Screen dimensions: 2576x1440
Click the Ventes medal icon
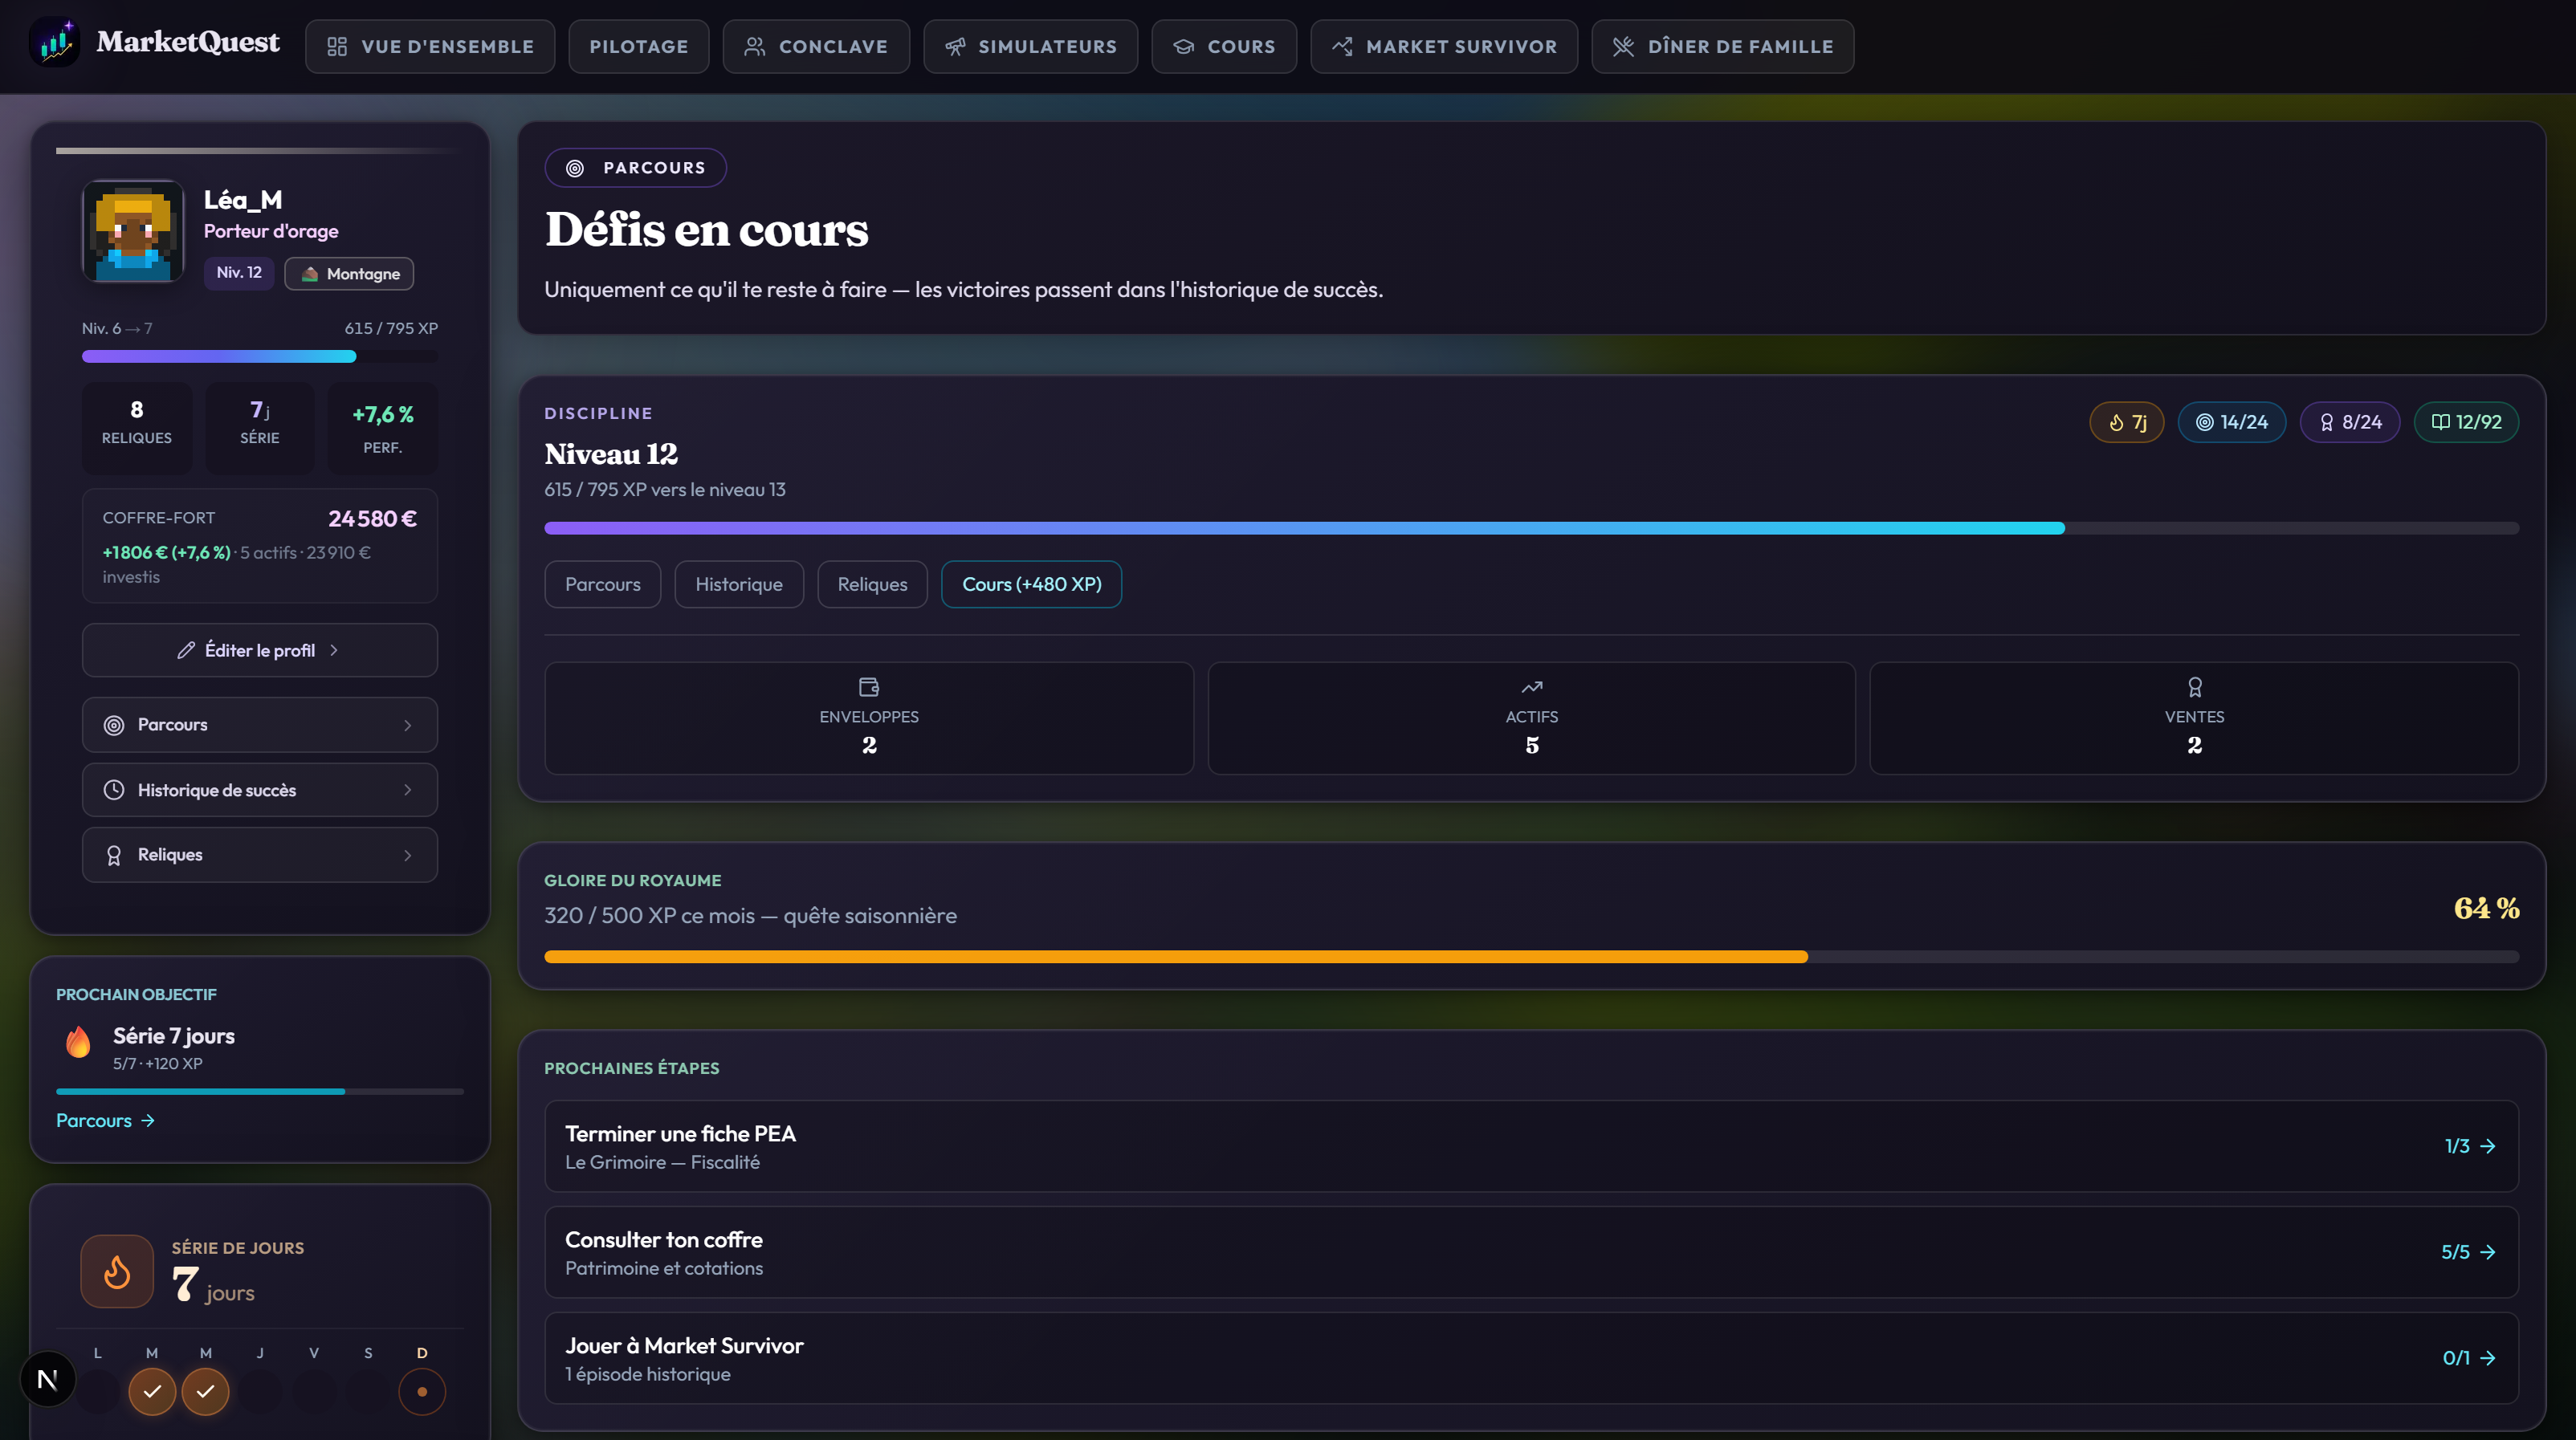click(x=2195, y=688)
